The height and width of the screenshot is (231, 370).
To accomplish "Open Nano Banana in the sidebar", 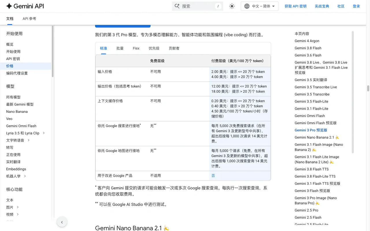I will click(17, 111).
